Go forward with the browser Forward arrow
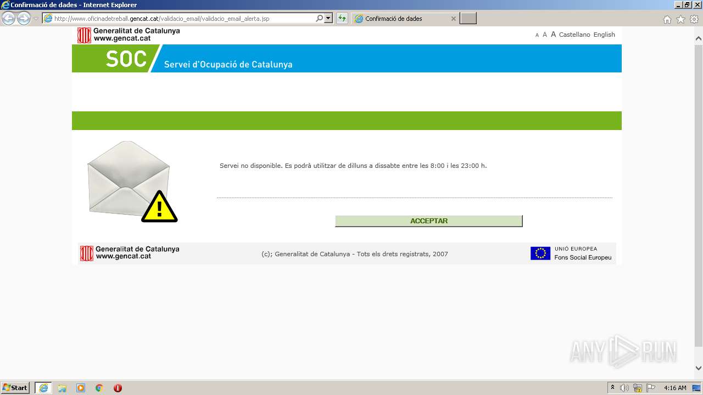703x395 pixels. 24,19
